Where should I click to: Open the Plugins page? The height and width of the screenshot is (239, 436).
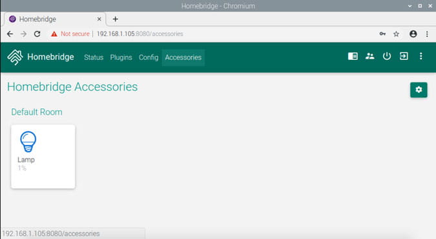click(121, 57)
